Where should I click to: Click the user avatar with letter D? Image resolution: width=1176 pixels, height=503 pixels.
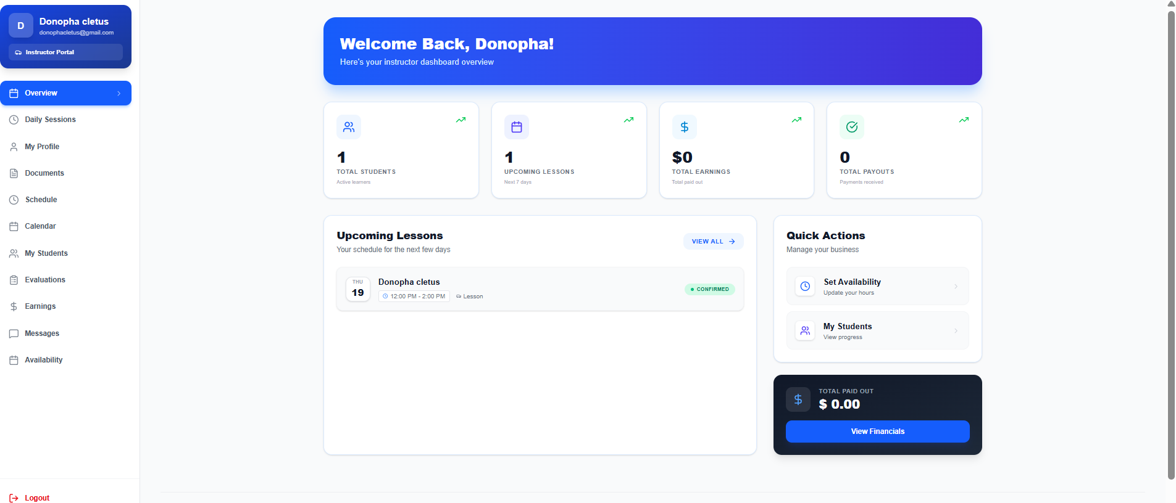point(21,26)
